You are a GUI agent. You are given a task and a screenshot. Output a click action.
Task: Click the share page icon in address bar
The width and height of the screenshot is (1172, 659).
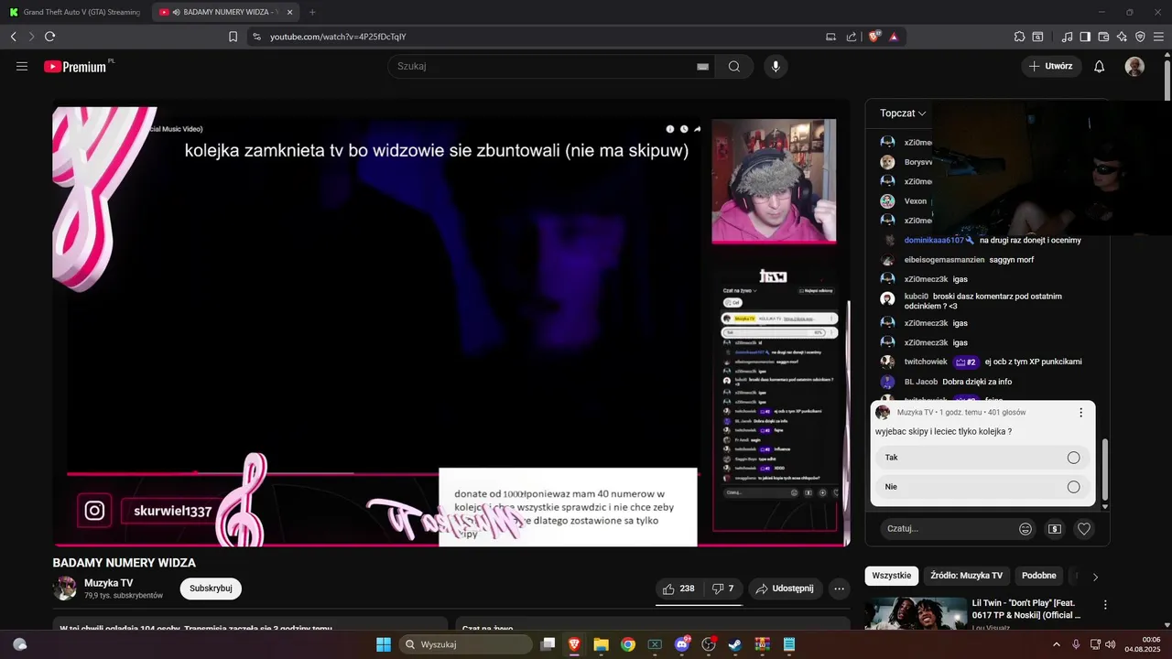tap(852, 37)
